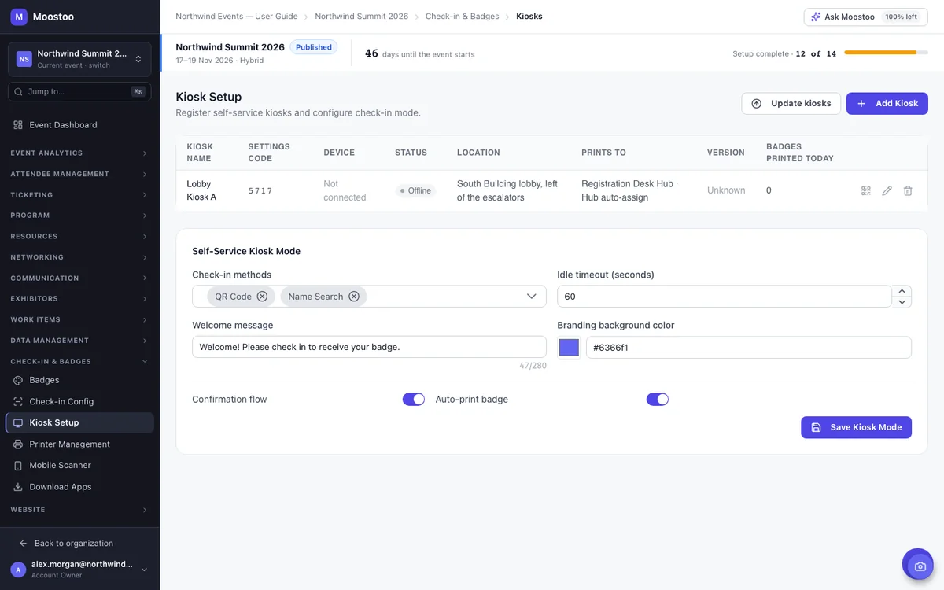The height and width of the screenshot is (590, 944).
Task: Open Printer Management in the sidebar
Action: coord(79,444)
